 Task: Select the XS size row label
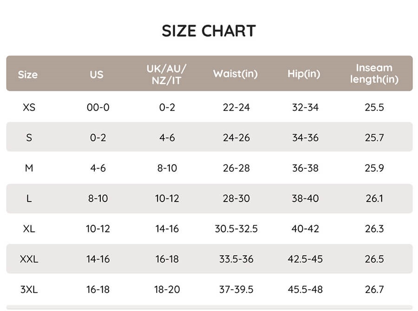pos(29,108)
